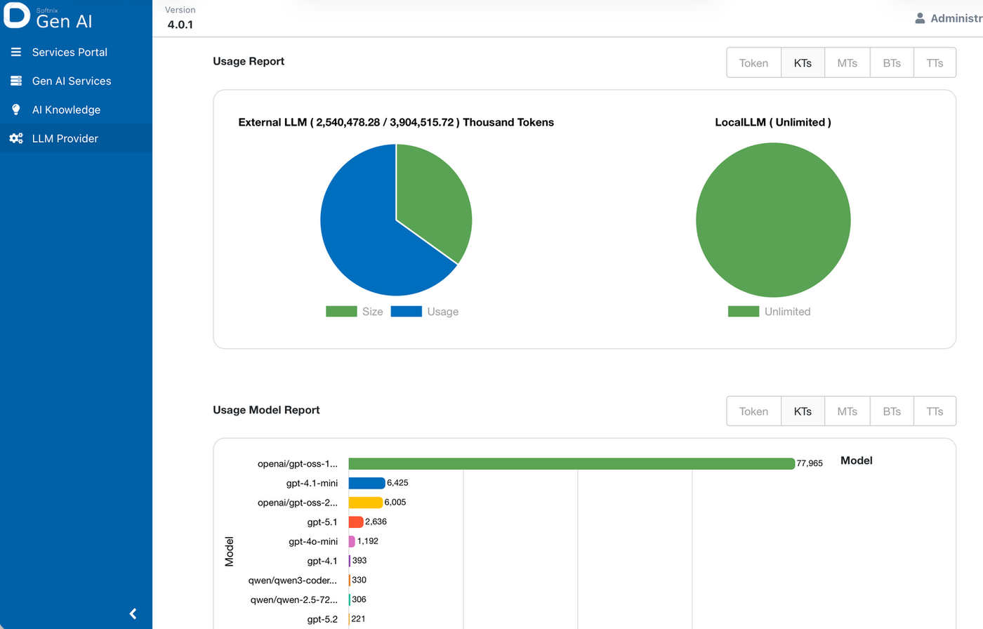Click the 1,192 bar value

(x=368, y=541)
